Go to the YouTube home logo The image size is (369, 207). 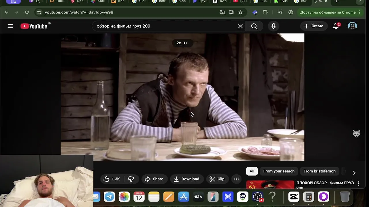point(34,26)
